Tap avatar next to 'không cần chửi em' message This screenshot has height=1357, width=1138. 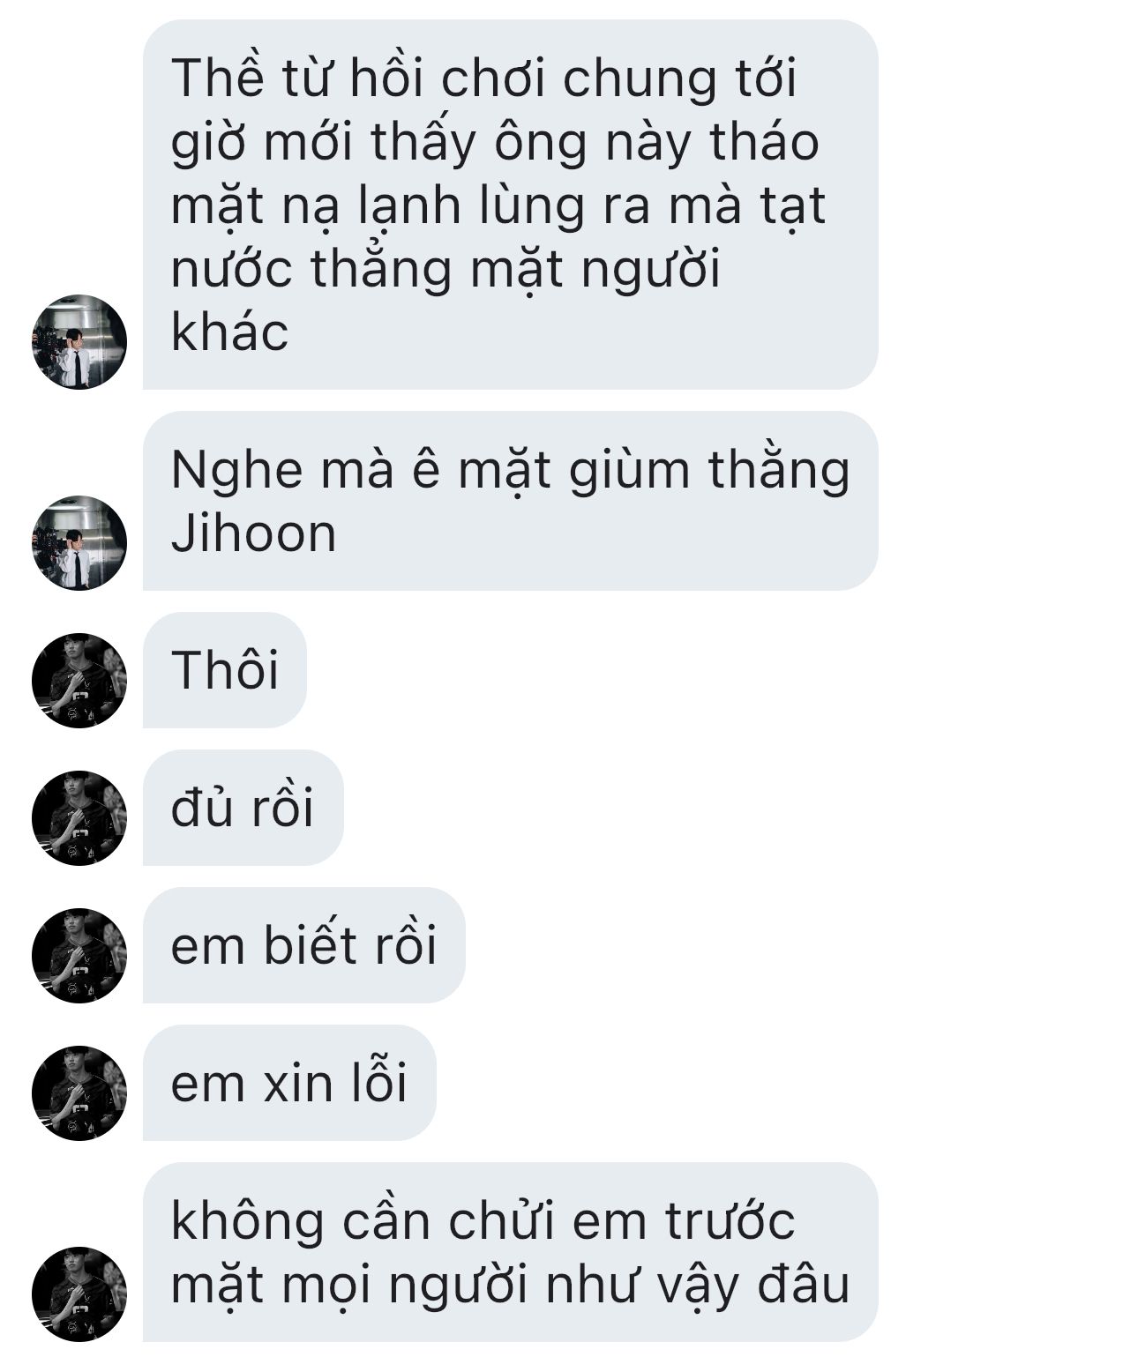79,1294
